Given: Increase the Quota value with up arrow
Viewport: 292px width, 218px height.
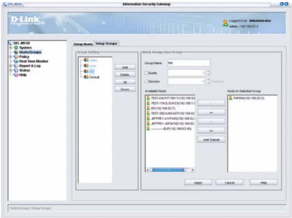Looking at the screenshot, I should click(x=208, y=71).
